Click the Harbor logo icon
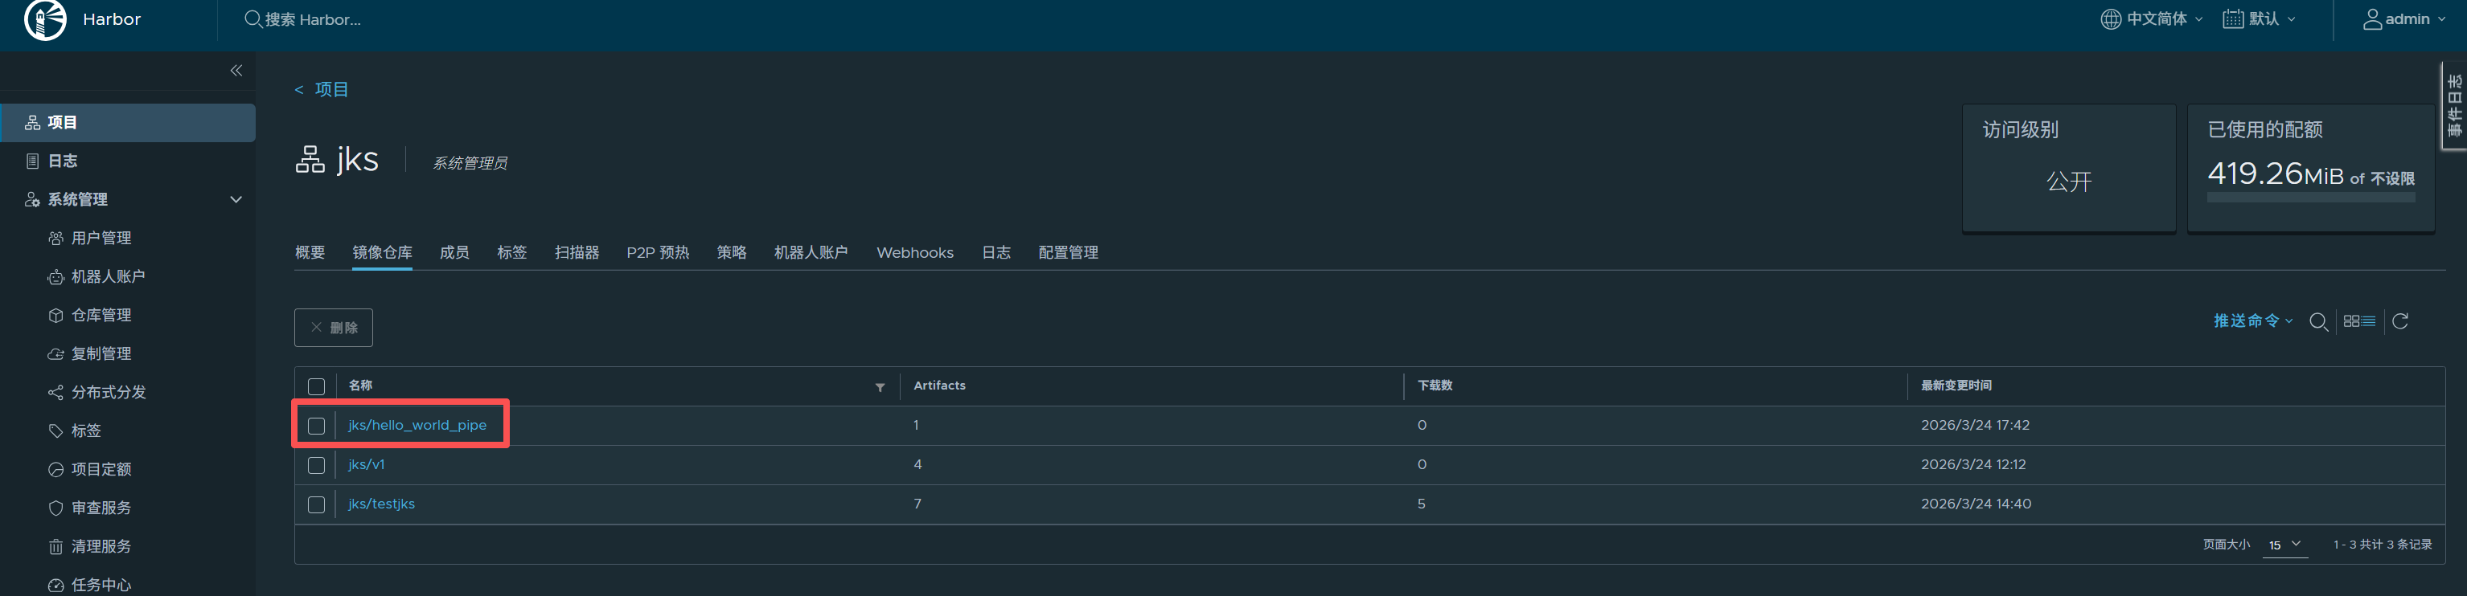The width and height of the screenshot is (2467, 596). point(45,19)
